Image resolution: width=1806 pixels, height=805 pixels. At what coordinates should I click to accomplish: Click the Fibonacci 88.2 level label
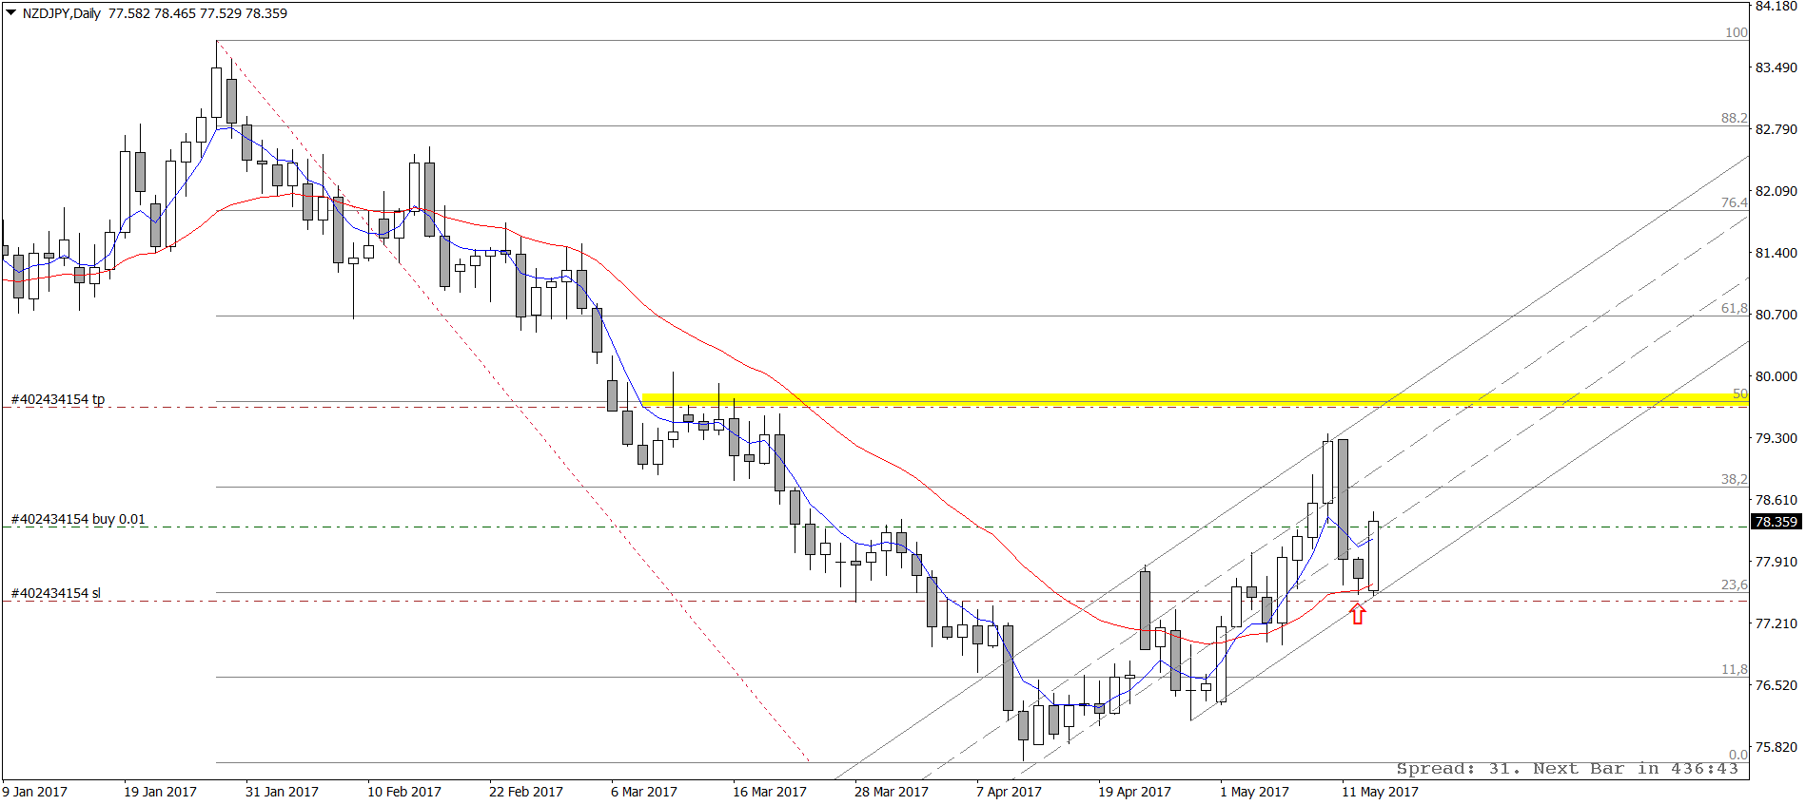pyautogui.click(x=1734, y=118)
